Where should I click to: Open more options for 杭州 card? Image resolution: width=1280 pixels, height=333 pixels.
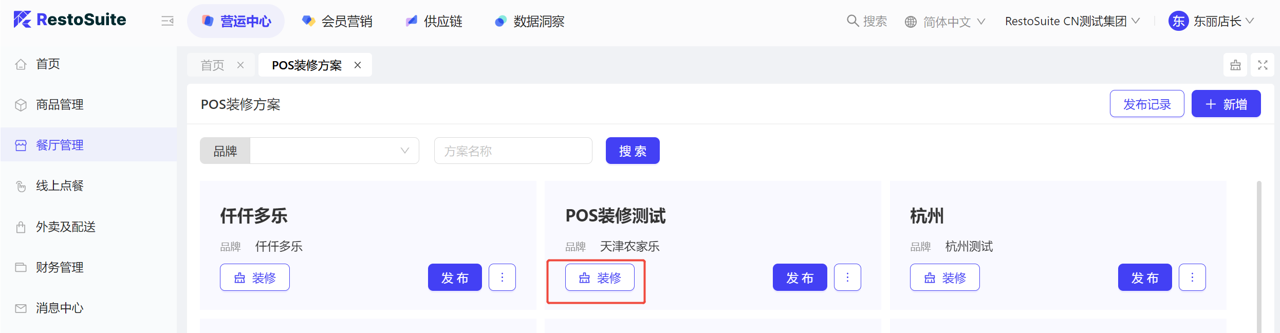click(x=1192, y=277)
